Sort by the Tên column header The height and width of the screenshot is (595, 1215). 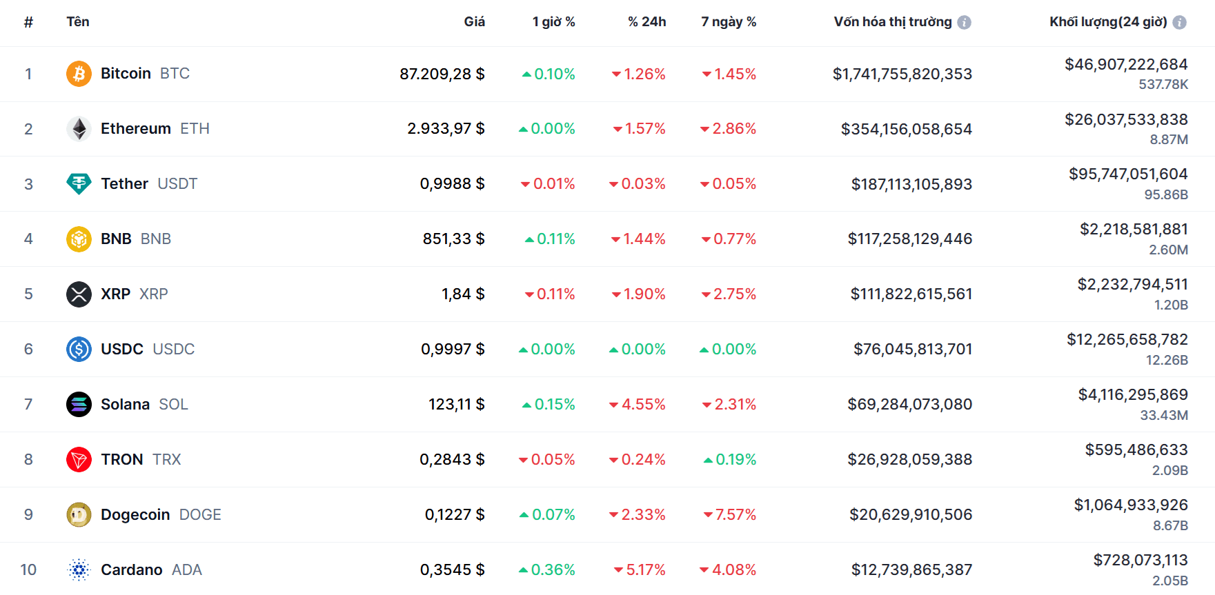click(78, 22)
